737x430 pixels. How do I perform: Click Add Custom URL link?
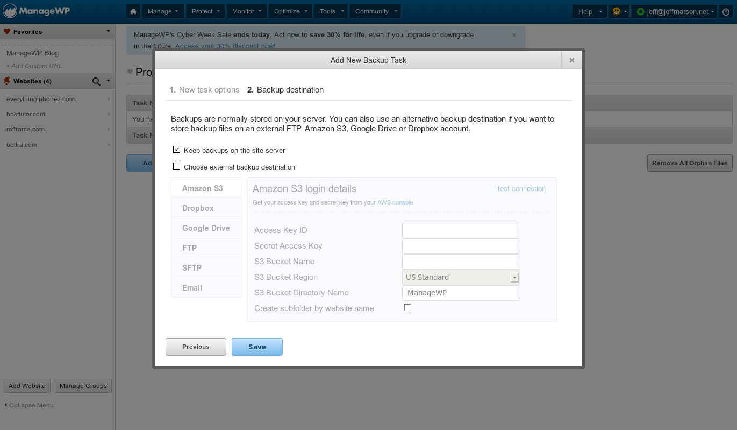(34, 66)
